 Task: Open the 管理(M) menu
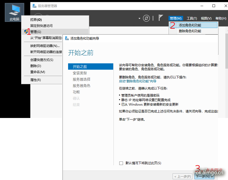(x=176, y=18)
